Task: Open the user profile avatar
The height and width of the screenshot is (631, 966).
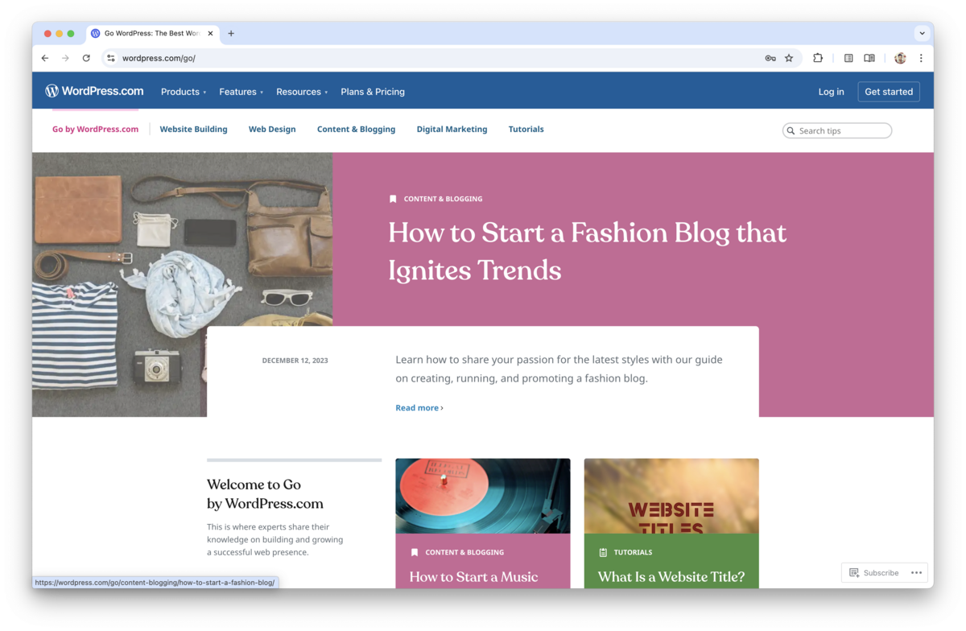Action: coord(900,58)
